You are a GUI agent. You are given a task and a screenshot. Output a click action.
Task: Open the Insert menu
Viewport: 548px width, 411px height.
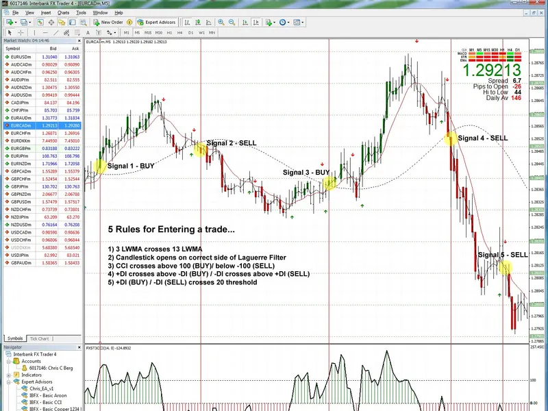pos(46,12)
